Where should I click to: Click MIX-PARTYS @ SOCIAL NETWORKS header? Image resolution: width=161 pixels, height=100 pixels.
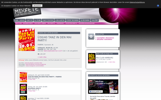[x=103, y=75]
